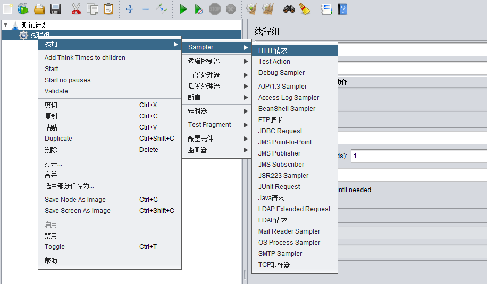Choose JUnit Request sampler
The width and height of the screenshot is (487, 284).
(x=295, y=187)
